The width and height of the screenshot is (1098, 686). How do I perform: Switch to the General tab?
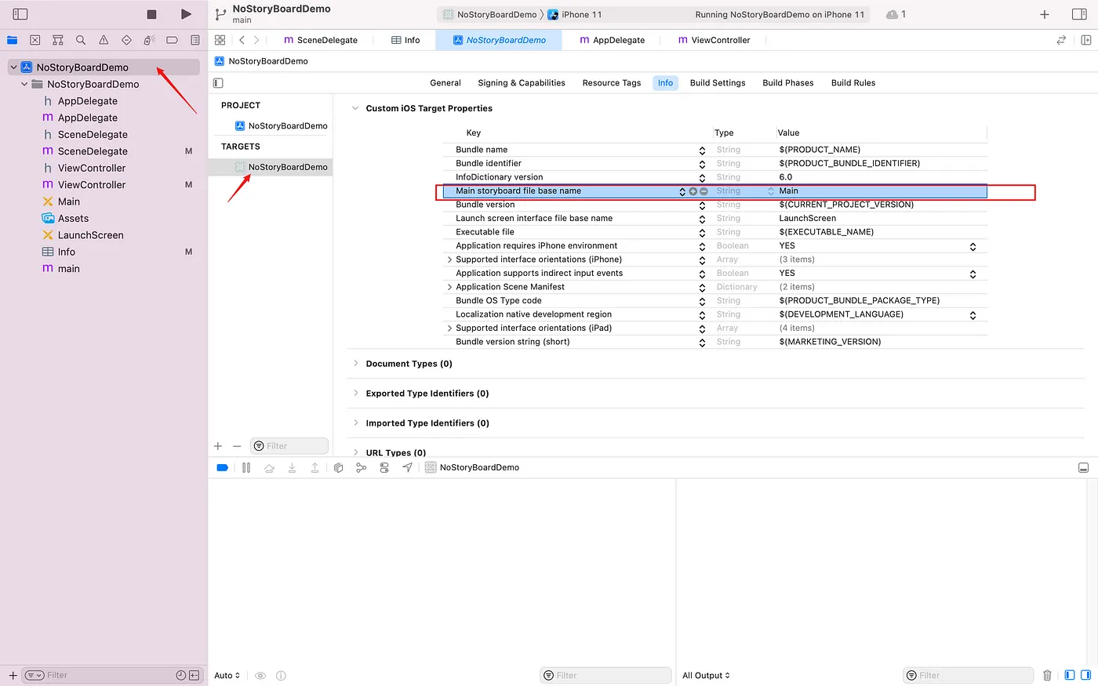(445, 82)
